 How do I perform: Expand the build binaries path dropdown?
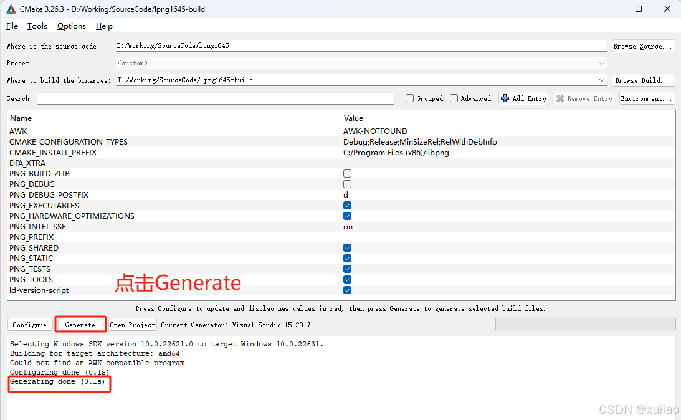pyautogui.click(x=602, y=80)
